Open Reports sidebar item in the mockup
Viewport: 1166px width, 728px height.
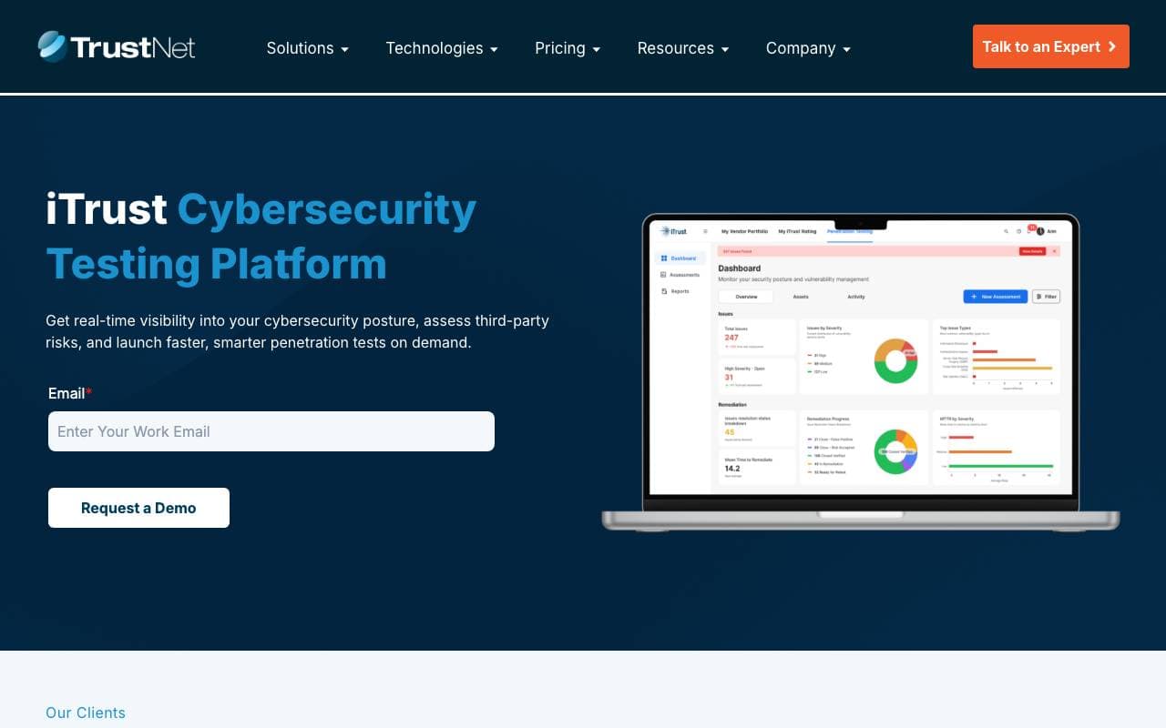coord(675,291)
